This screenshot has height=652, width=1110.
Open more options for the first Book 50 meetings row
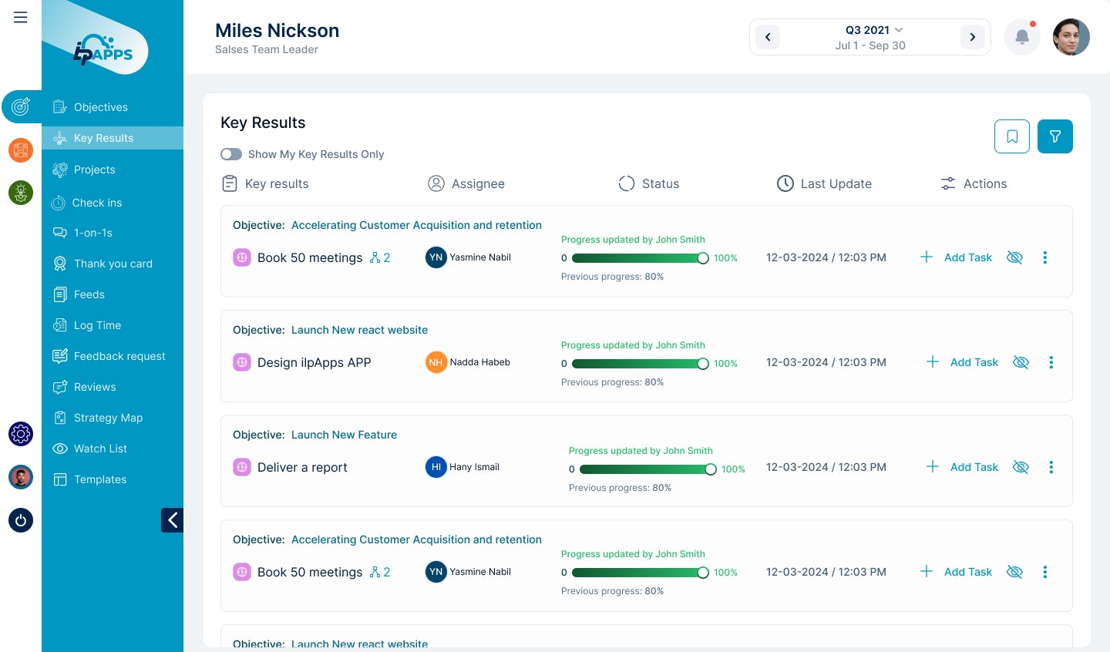1045,257
